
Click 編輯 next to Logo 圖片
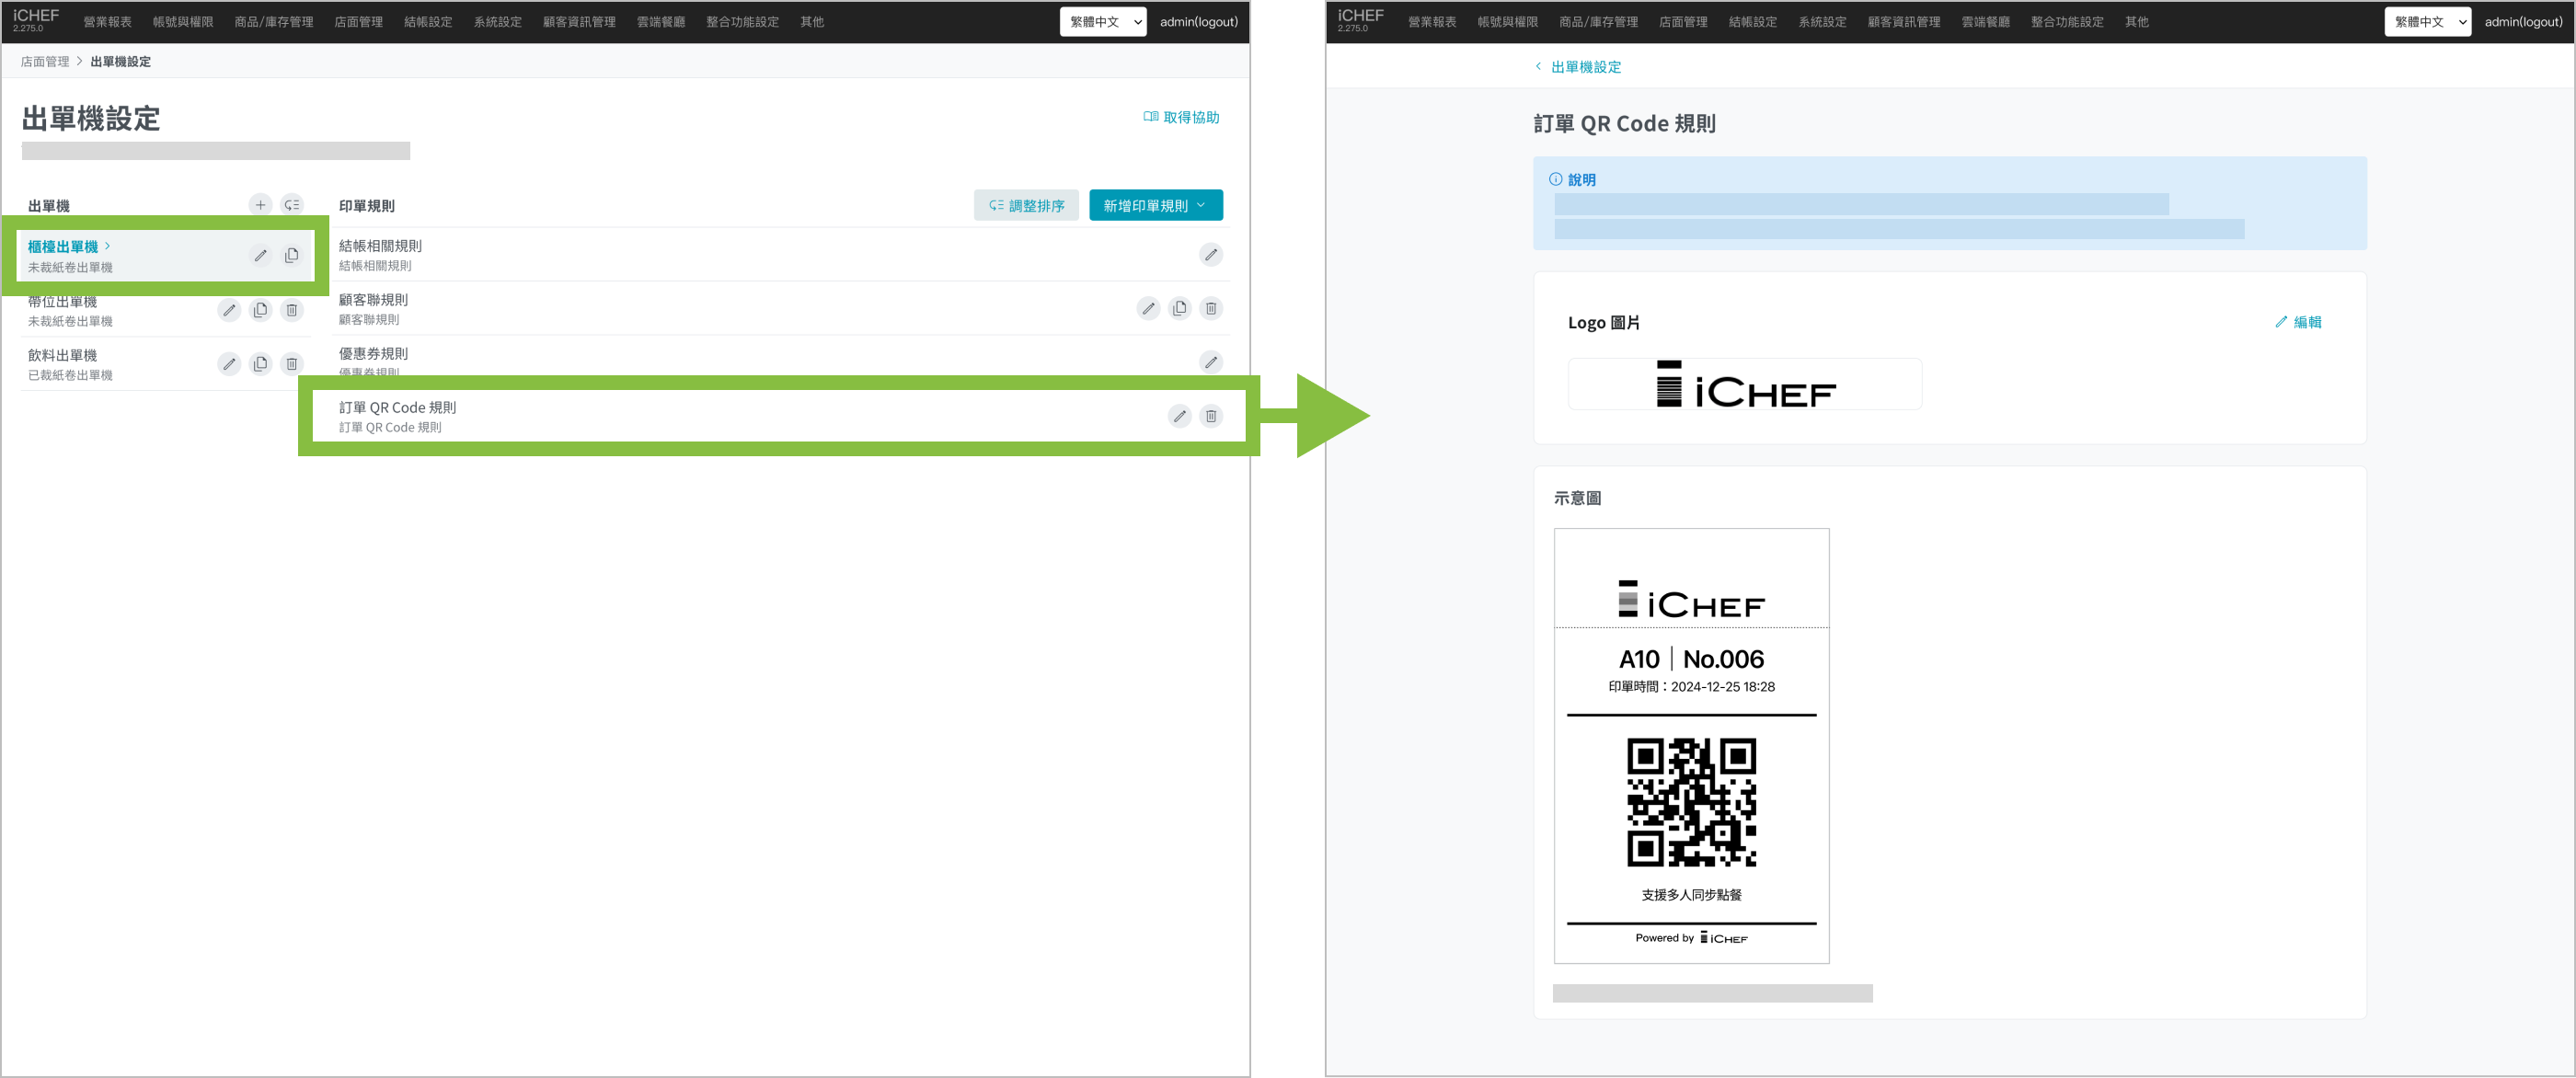tap(2298, 322)
